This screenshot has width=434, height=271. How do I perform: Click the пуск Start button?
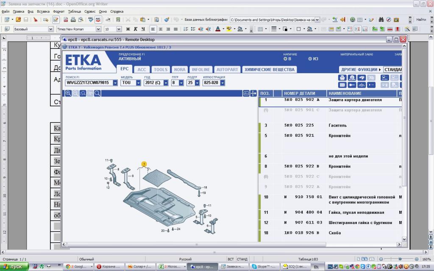click(14, 267)
